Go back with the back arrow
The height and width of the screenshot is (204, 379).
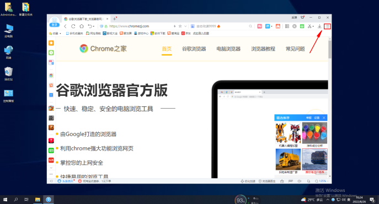click(x=65, y=26)
